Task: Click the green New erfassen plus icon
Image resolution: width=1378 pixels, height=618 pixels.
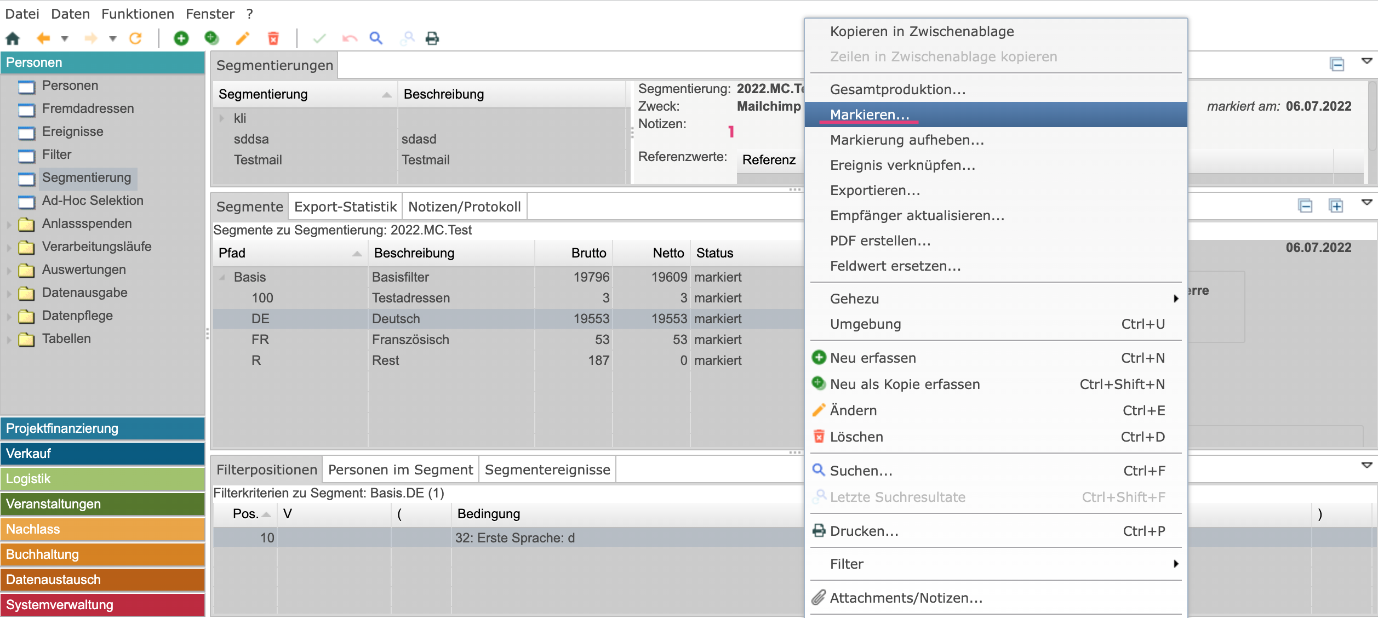Action: 181,38
